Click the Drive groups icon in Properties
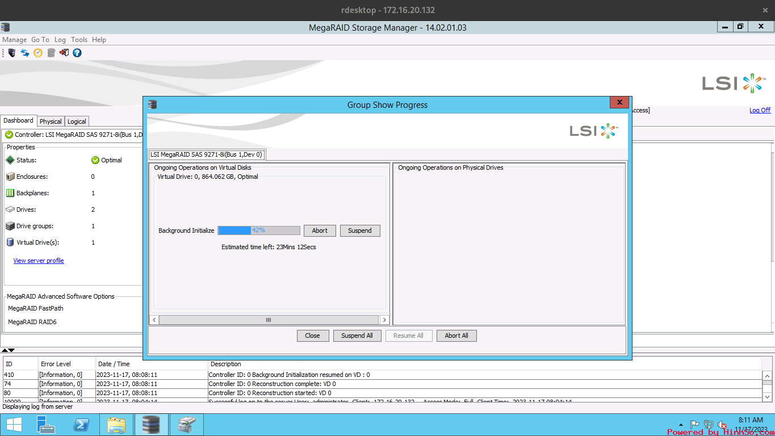 (x=10, y=226)
